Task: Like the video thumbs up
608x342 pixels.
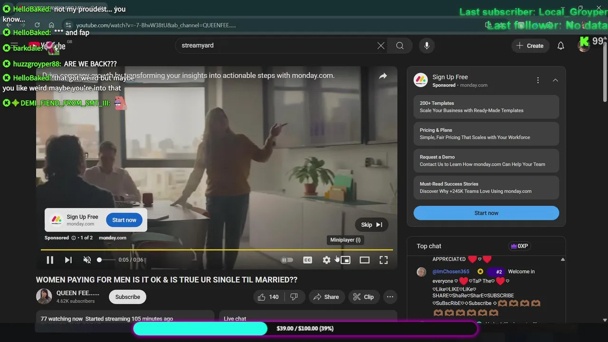Action: click(x=268, y=297)
